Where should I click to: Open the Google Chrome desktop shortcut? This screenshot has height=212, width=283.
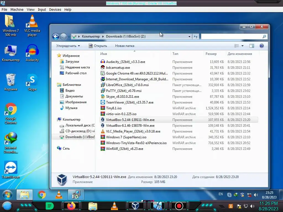11,113
